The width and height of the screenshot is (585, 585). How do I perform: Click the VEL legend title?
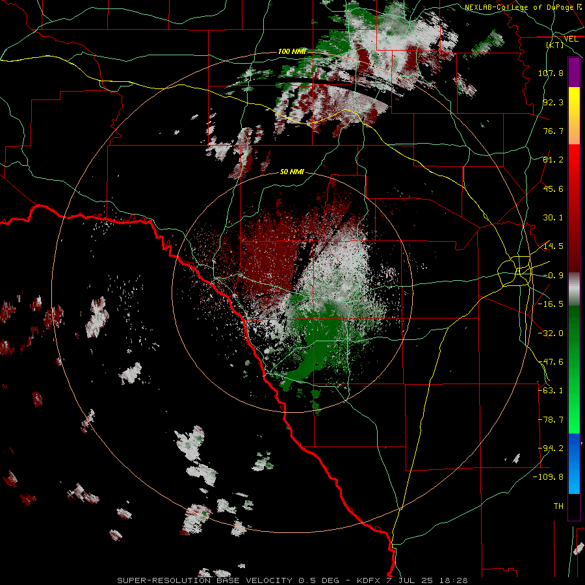point(571,39)
